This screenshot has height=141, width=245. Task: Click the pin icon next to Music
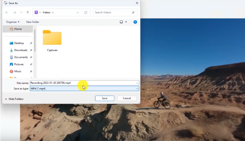31,71
